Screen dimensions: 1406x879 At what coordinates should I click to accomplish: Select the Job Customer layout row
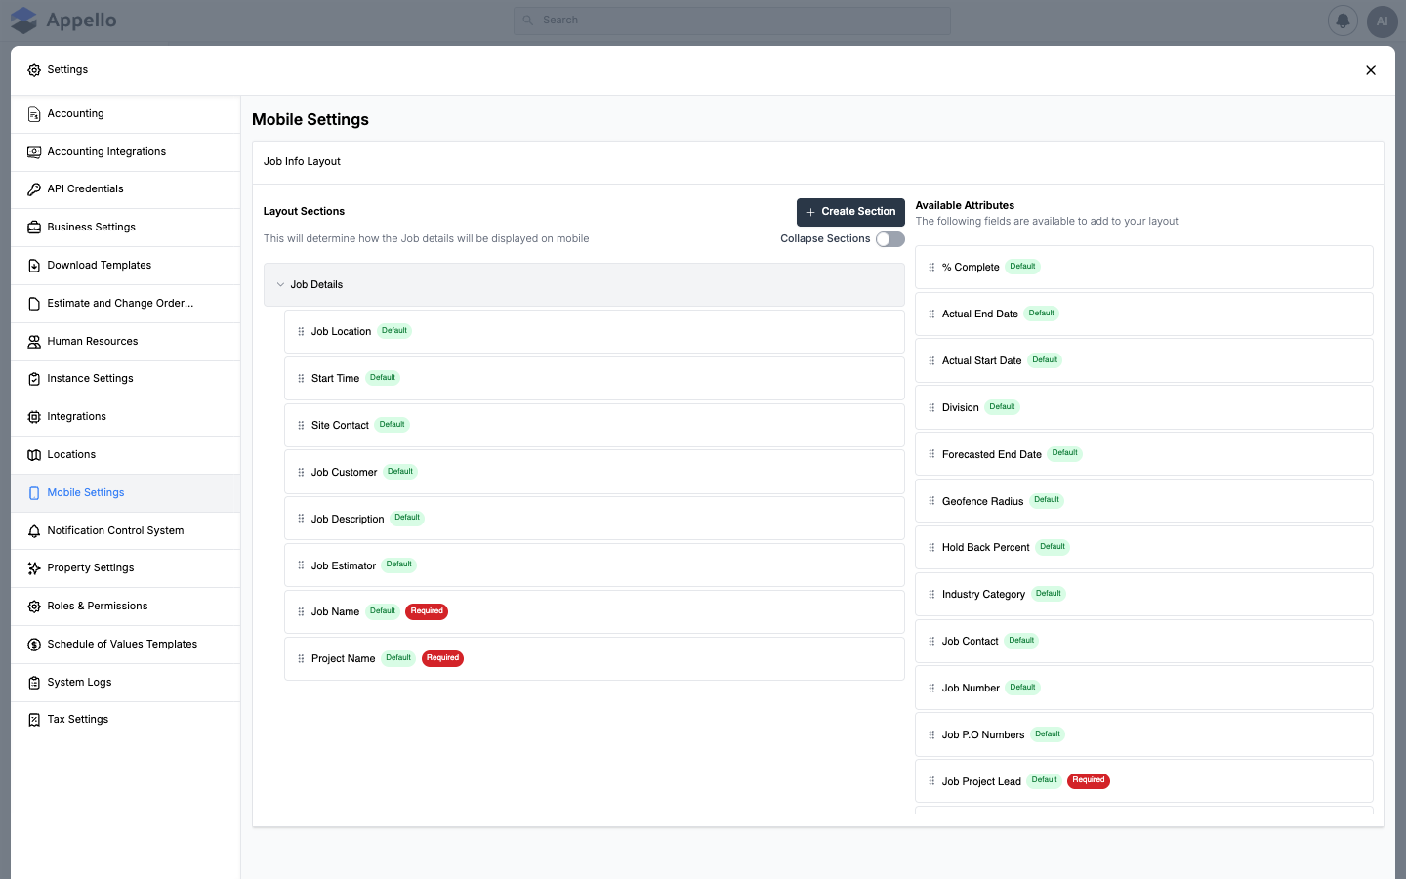tap(595, 473)
